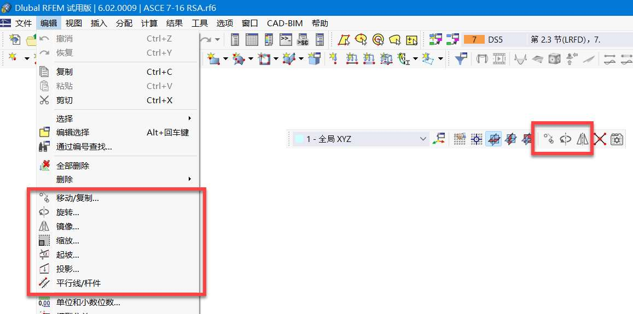633x314 pixels.
Task: Open the script manager (>SC) icon
Action: point(303,39)
